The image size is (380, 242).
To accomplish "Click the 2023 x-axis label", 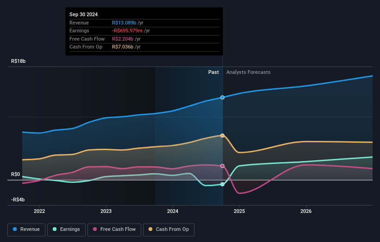I will click(x=106, y=211).
